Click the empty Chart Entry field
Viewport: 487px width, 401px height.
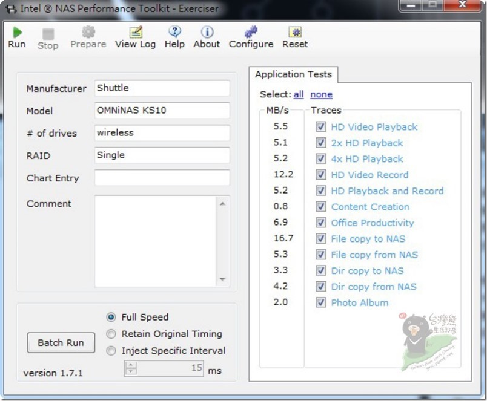tap(162, 178)
